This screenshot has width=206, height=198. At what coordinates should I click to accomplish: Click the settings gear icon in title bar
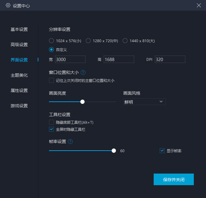point(8,5)
